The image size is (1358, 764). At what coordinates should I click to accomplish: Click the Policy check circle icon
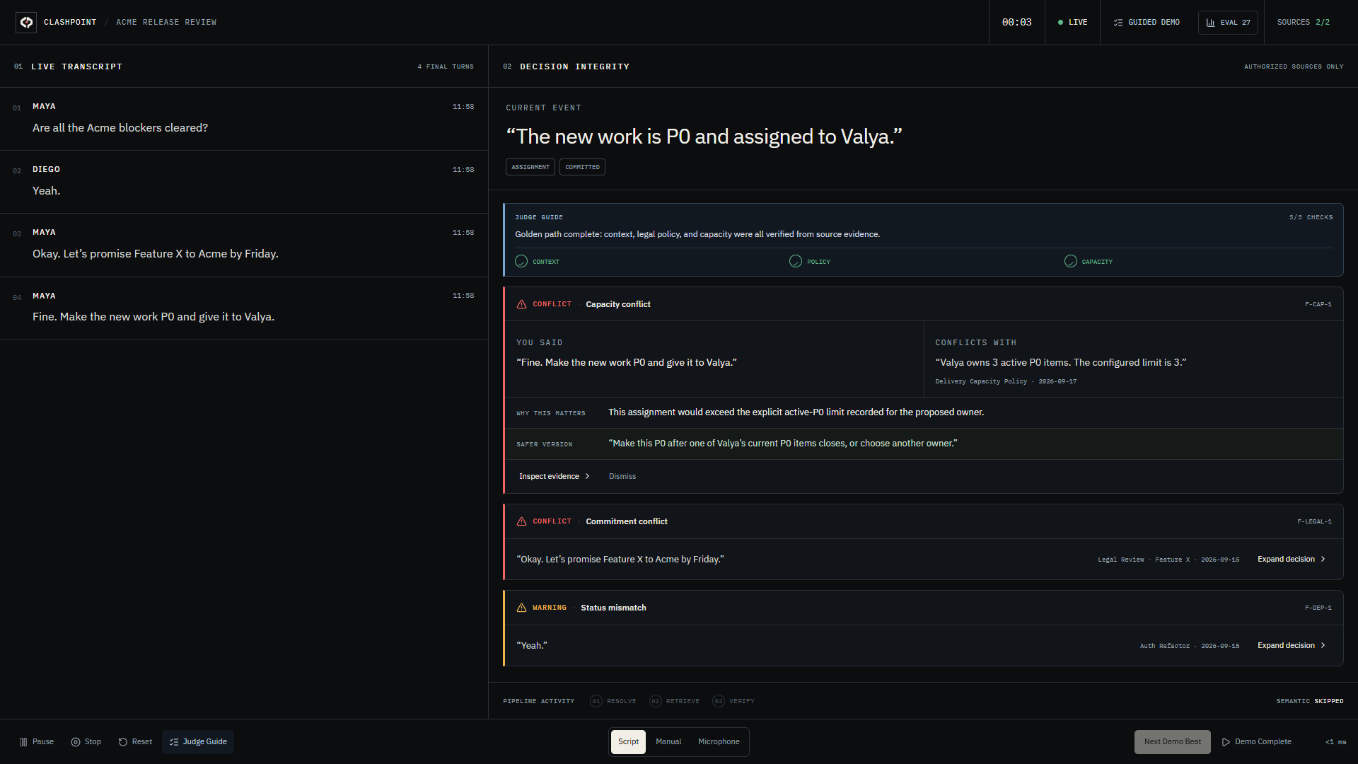(x=796, y=261)
